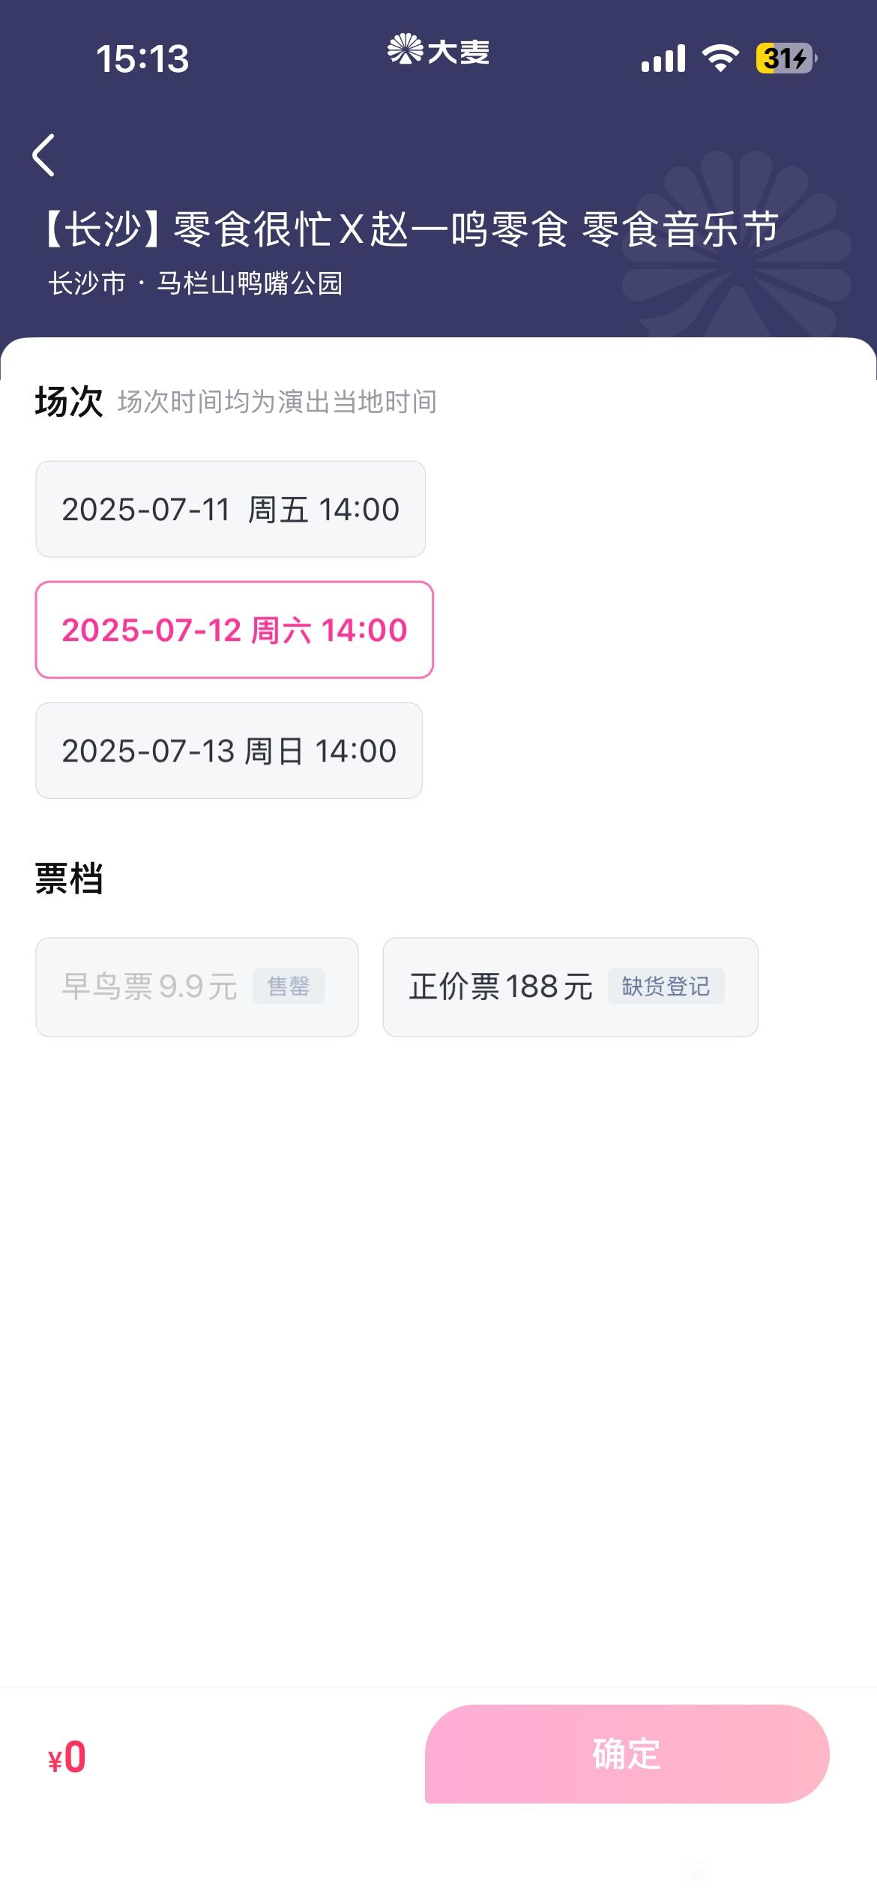Viewport: 877px width, 1898px height.
Task: Tap the 确定 confirm button
Action: [627, 1753]
